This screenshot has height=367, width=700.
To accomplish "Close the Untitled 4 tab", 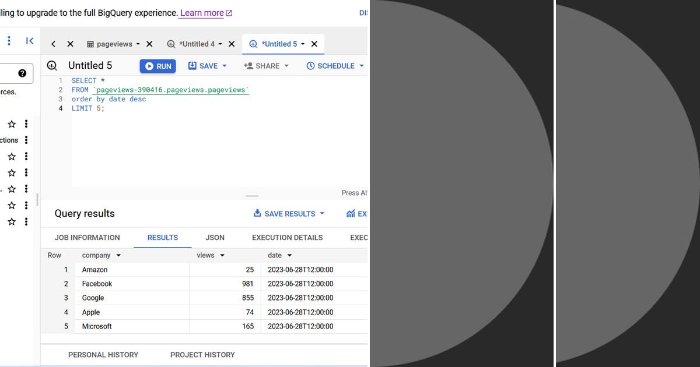I will pyautogui.click(x=232, y=44).
